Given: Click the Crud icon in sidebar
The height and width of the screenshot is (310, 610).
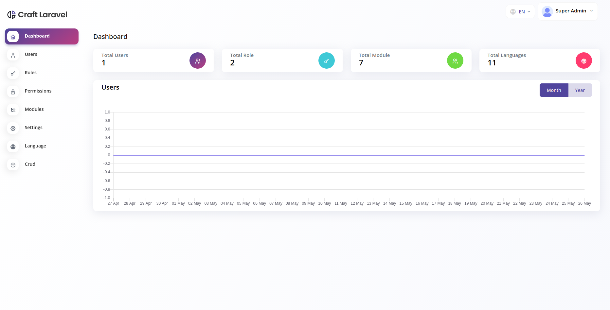Looking at the screenshot, I should [13, 165].
